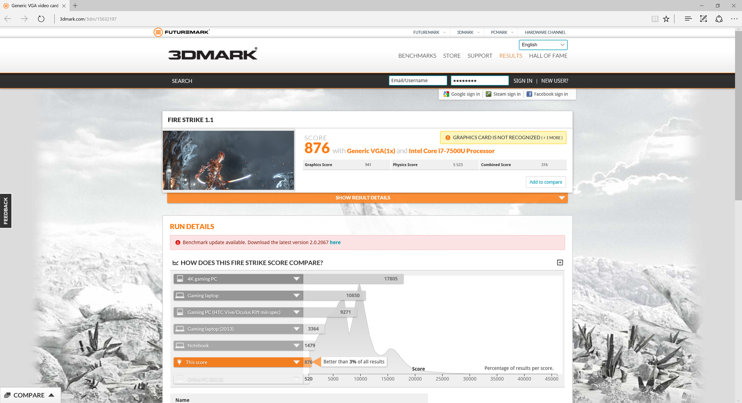Click the Futuremark logo icon
742x403 pixels.
pos(158,32)
